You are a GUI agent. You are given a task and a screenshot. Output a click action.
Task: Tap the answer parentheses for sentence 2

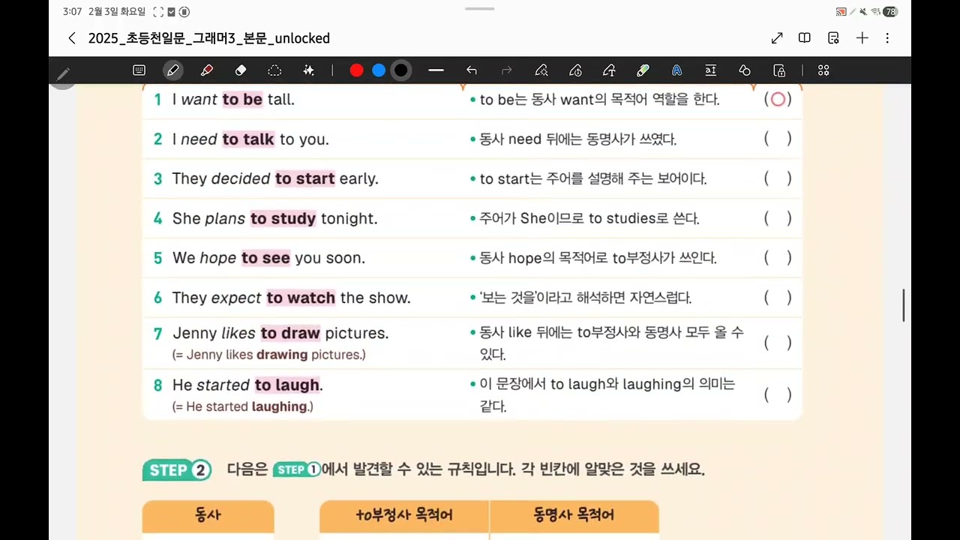778,139
